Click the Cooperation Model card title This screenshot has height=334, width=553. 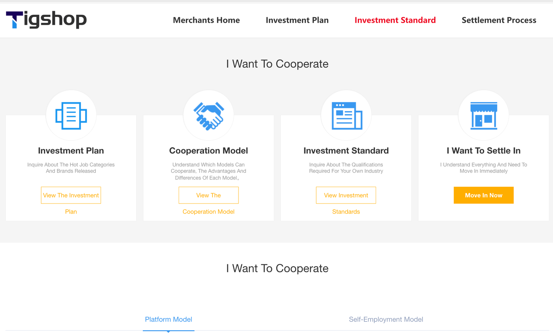click(208, 151)
